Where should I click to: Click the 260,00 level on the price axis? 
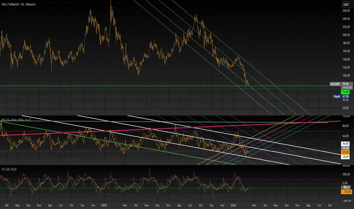(x=346, y=10)
